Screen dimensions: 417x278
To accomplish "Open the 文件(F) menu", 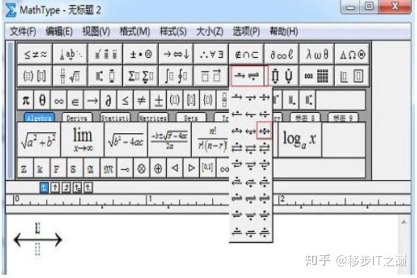I will (23, 32).
